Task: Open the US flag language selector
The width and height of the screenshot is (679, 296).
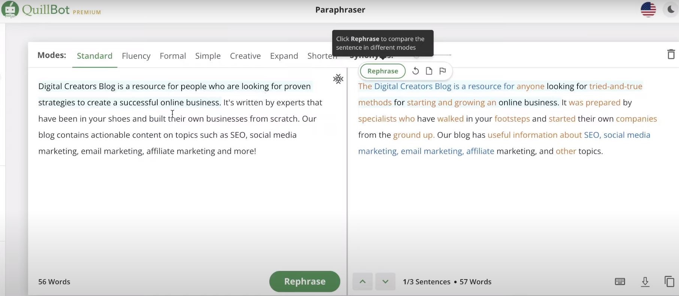Action: coord(648,10)
